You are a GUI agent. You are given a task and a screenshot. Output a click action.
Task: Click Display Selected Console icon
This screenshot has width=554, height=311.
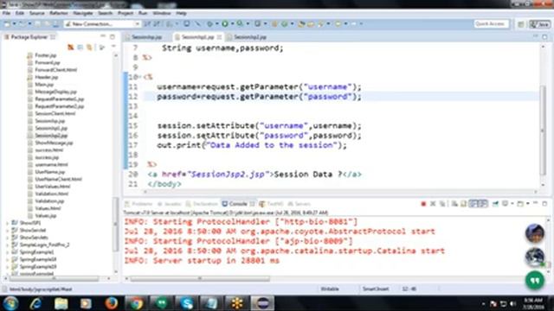click(506, 204)
